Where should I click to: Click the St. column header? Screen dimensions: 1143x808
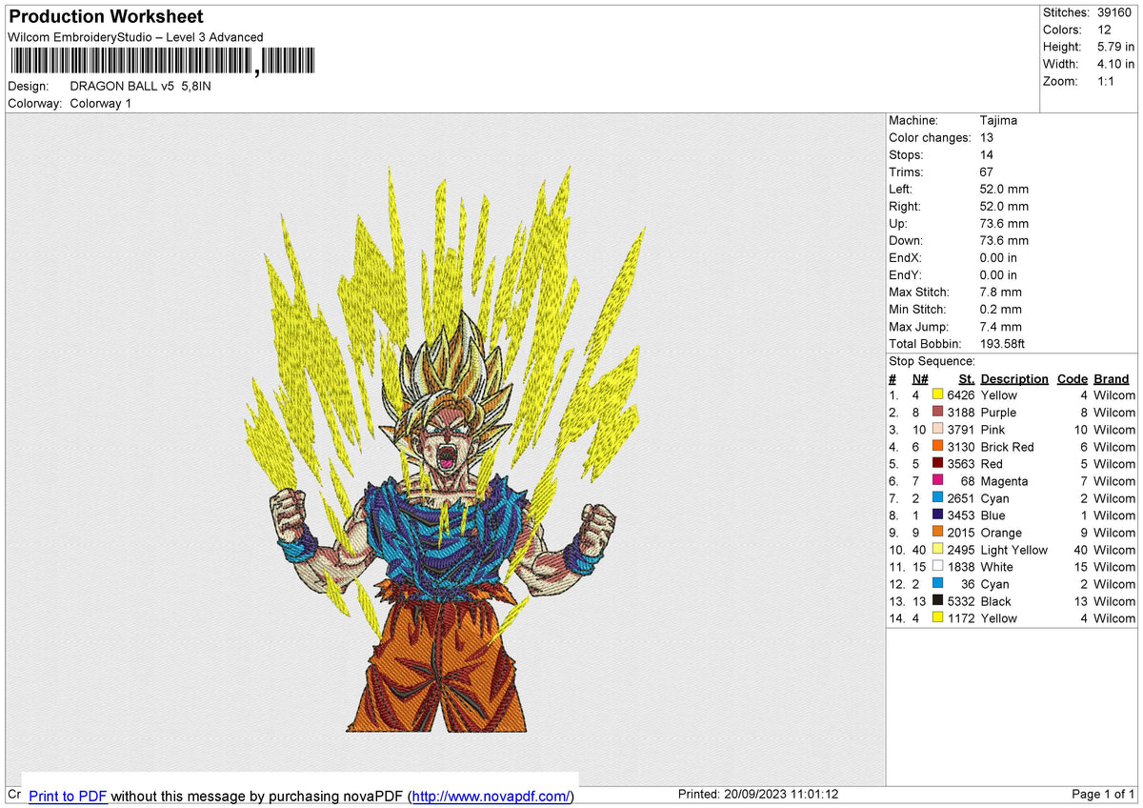[967, 378]
